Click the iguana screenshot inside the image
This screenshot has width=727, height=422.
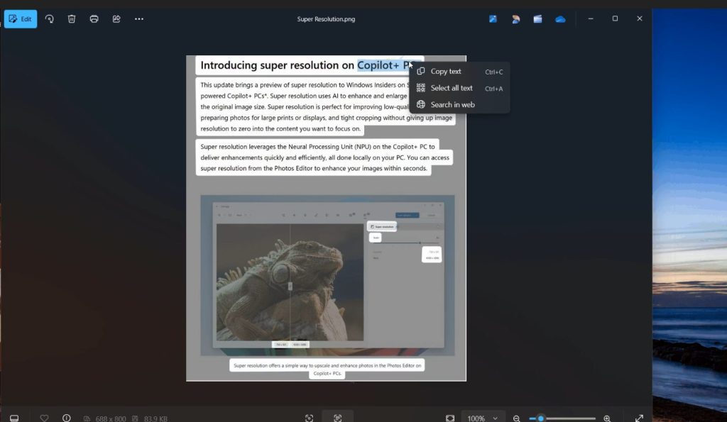point(327,275)
